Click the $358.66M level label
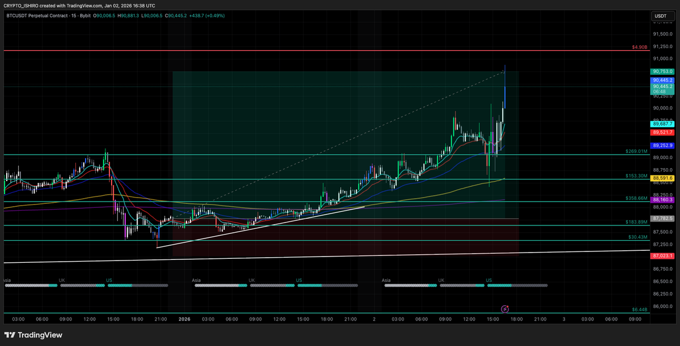 tap(636, 199)
